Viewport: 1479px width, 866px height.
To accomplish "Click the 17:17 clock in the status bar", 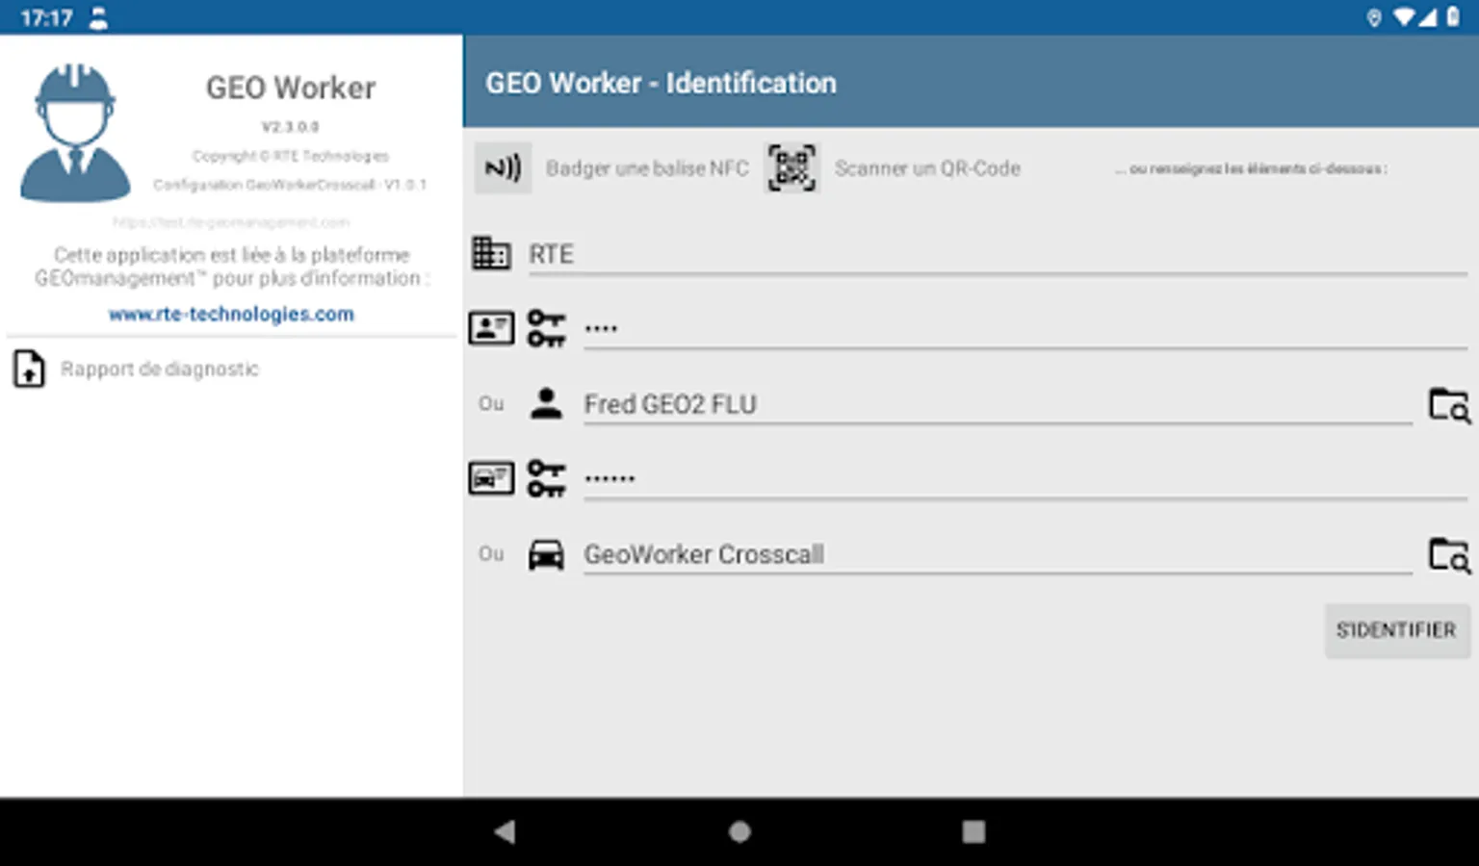I will (x=46, y=18).
